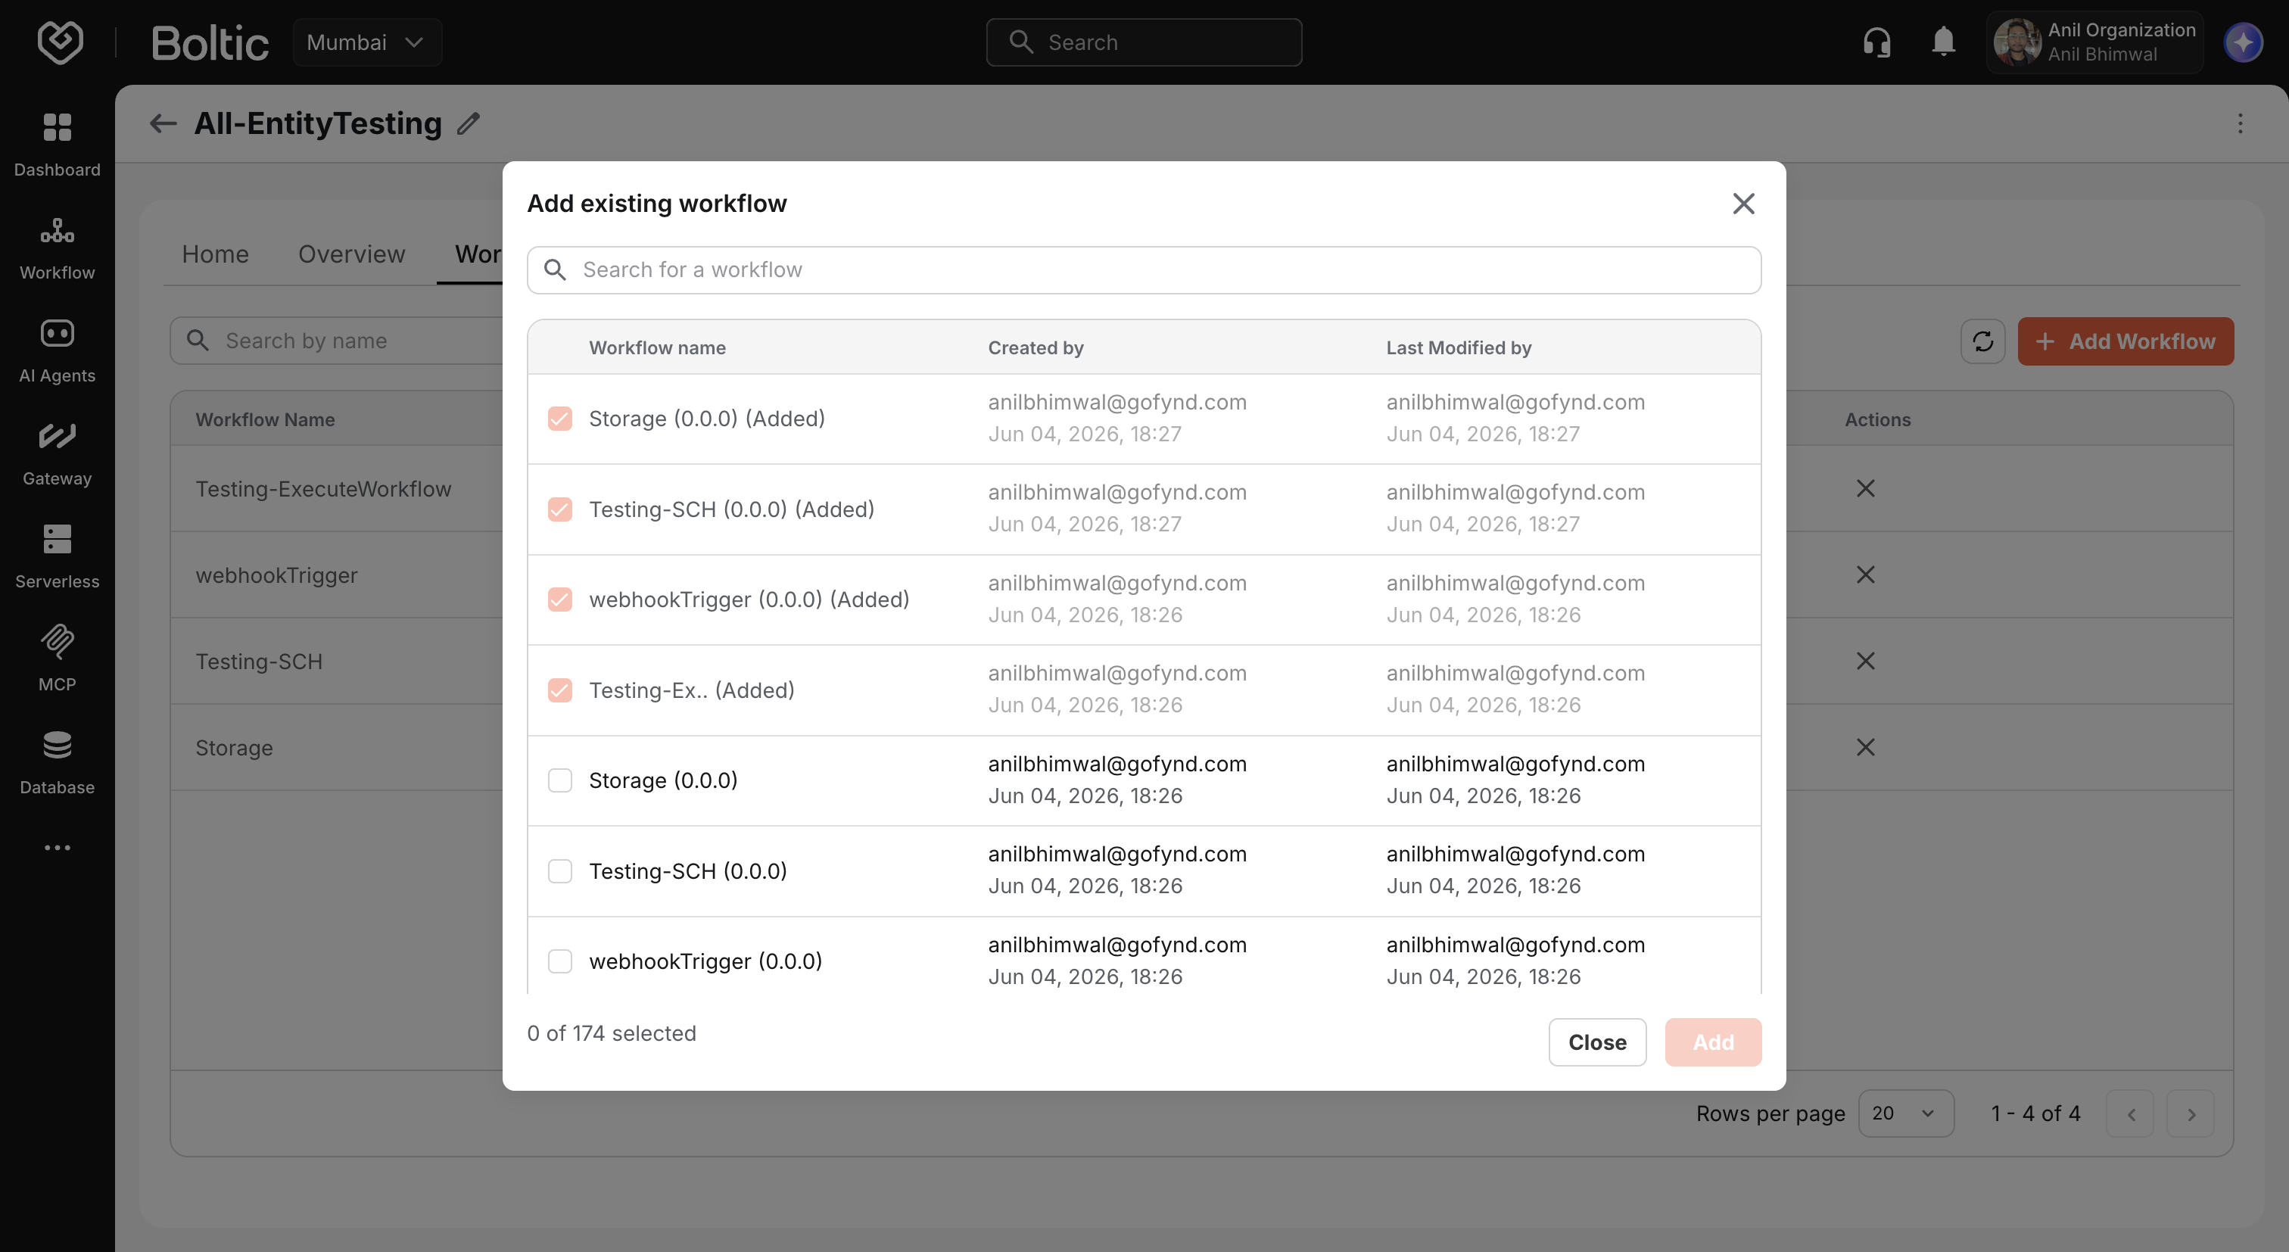Click the '1 - 4 of 4' pagination text
Image resolution: width=2289 pixels, height=1252 pixels.
pyautogui.click(x=2035, y=1113)
